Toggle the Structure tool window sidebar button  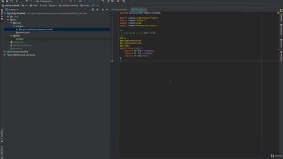[x=2, y=152]
